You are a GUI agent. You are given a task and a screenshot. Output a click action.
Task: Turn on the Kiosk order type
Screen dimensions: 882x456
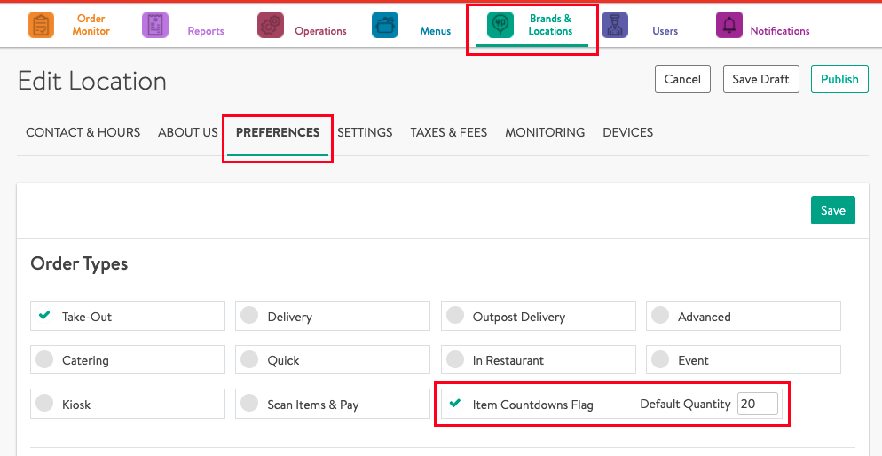(x=45, y=404)
